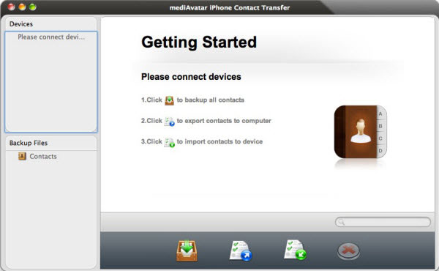Click the large address book image
The width and height of the screenshot is (439, 271).
pyautogui.click(x=360, y=132)
